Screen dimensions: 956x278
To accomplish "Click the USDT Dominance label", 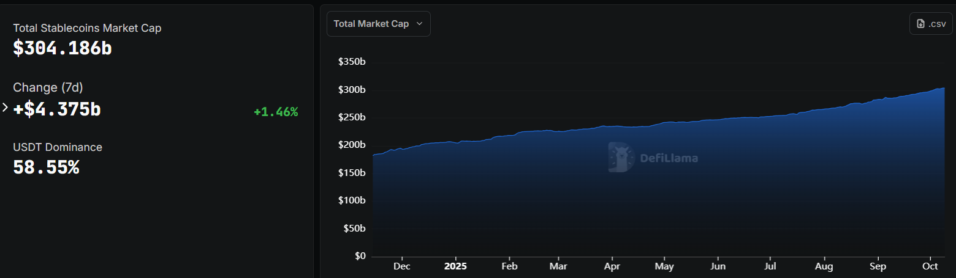I will pos(58,147).
